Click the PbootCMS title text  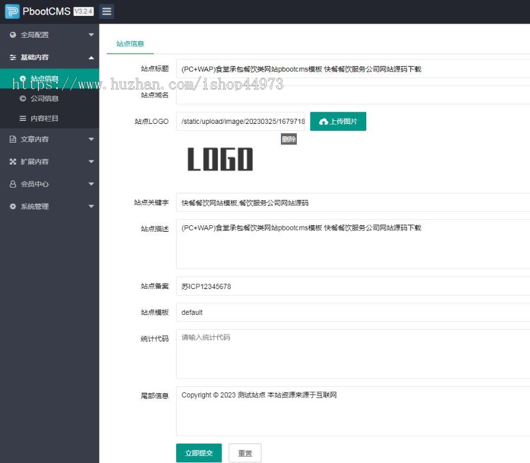pyautogui.click(x=47, y=12)
